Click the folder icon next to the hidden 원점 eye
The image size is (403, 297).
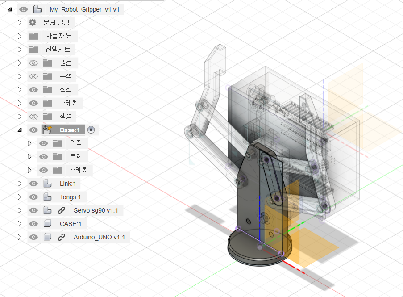[x=47, y=63]
